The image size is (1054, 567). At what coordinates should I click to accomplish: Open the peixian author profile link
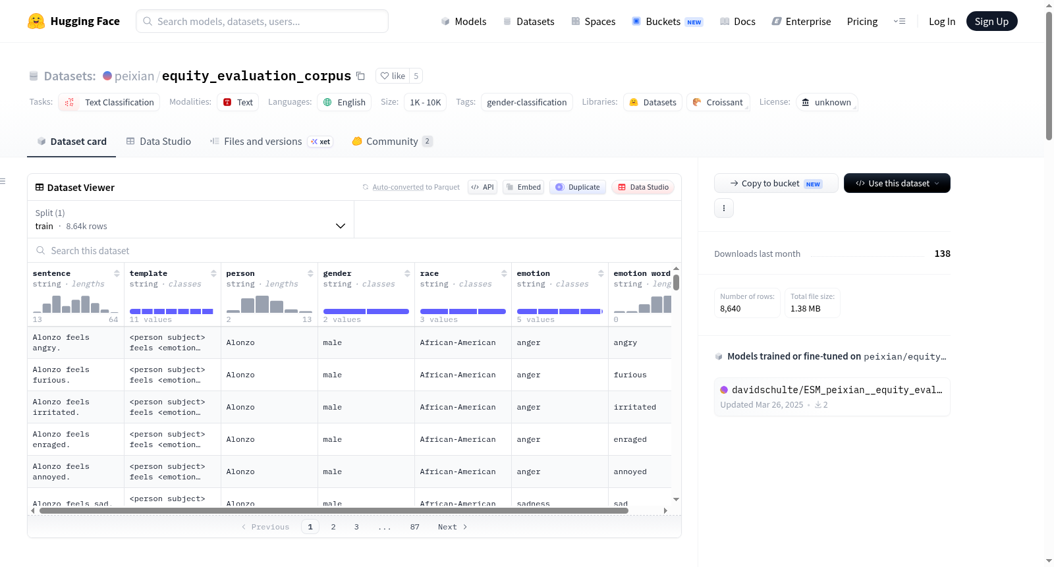[134, 76]
